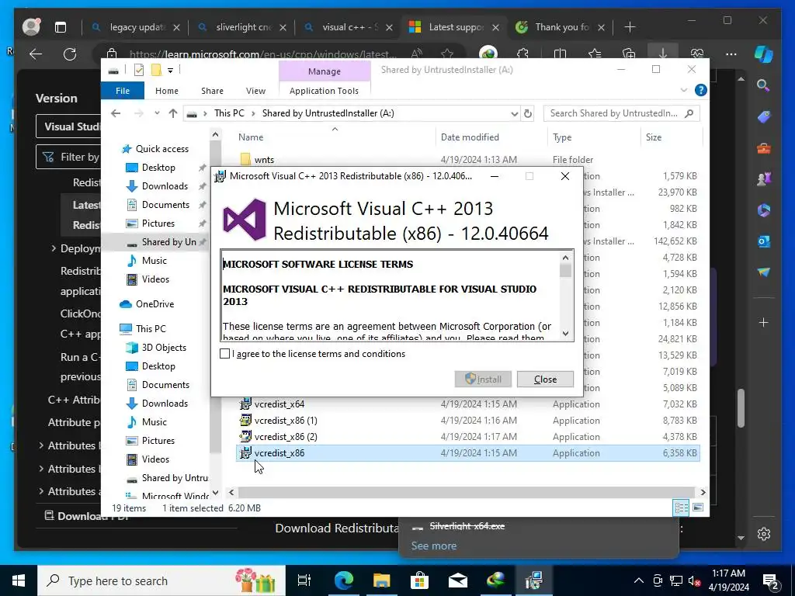Select the vcredist_x86 (1) file
Screen dimensions: 795x596
tap(286, 421)
